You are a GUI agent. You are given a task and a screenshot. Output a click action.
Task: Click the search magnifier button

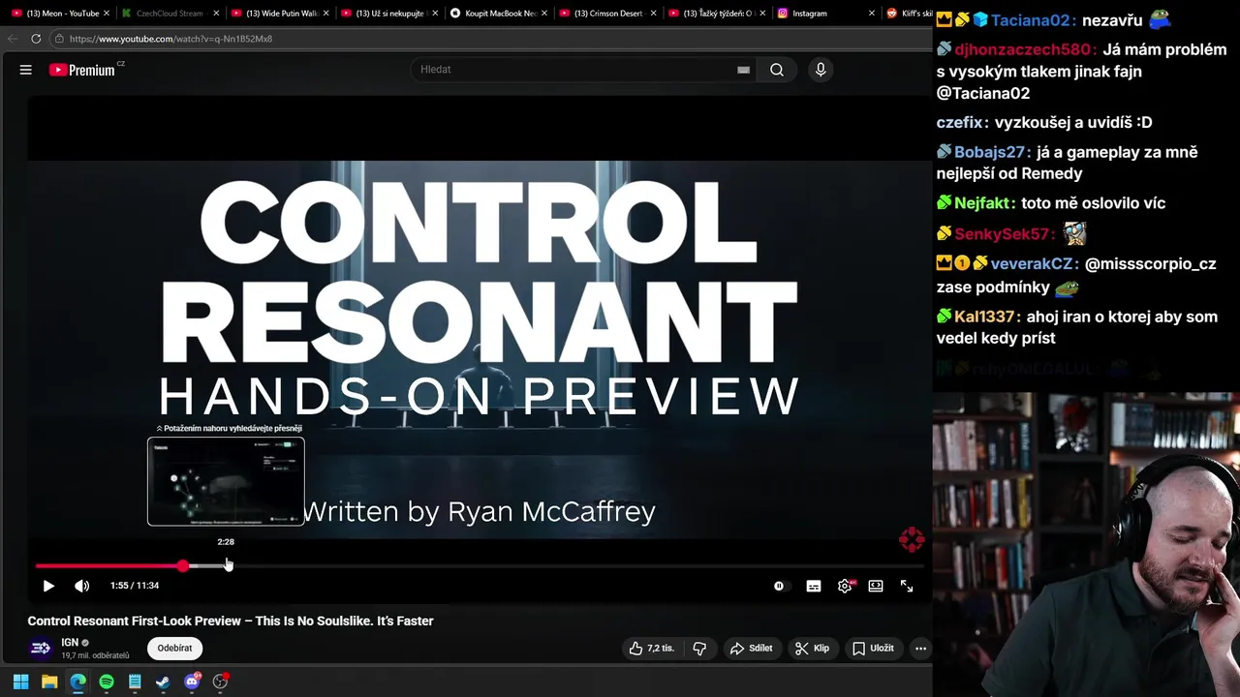point(777,70)
